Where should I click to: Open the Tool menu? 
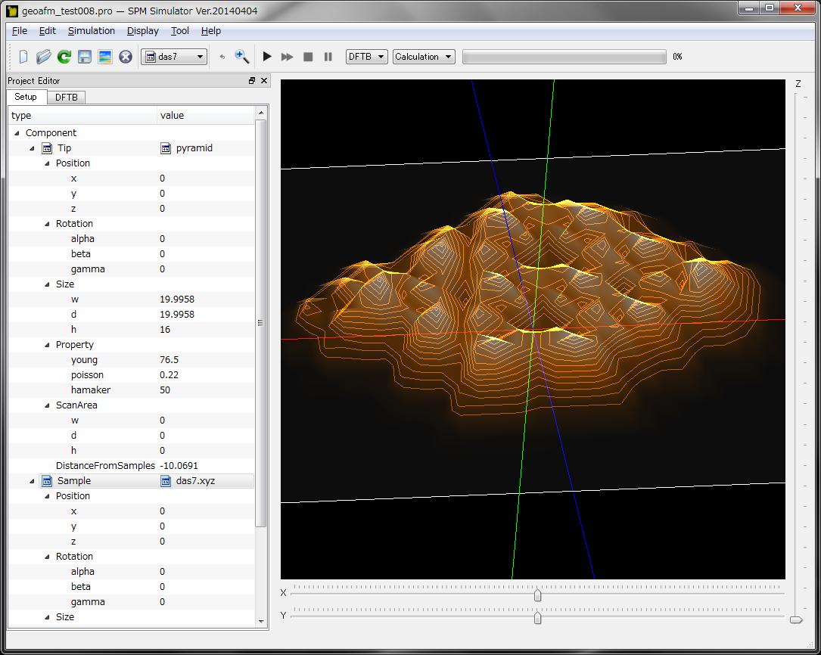179,31
